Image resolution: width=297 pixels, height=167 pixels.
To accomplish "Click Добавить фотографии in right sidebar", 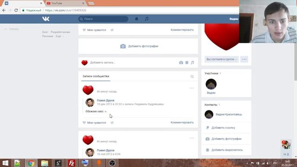I will pos(226,139).
